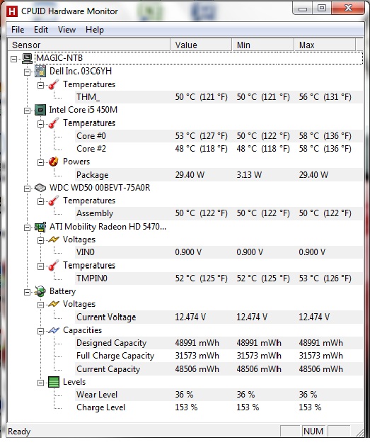Screen dimensions: 370x445
Task: Open the View menu
Action: tap(67, 30)
